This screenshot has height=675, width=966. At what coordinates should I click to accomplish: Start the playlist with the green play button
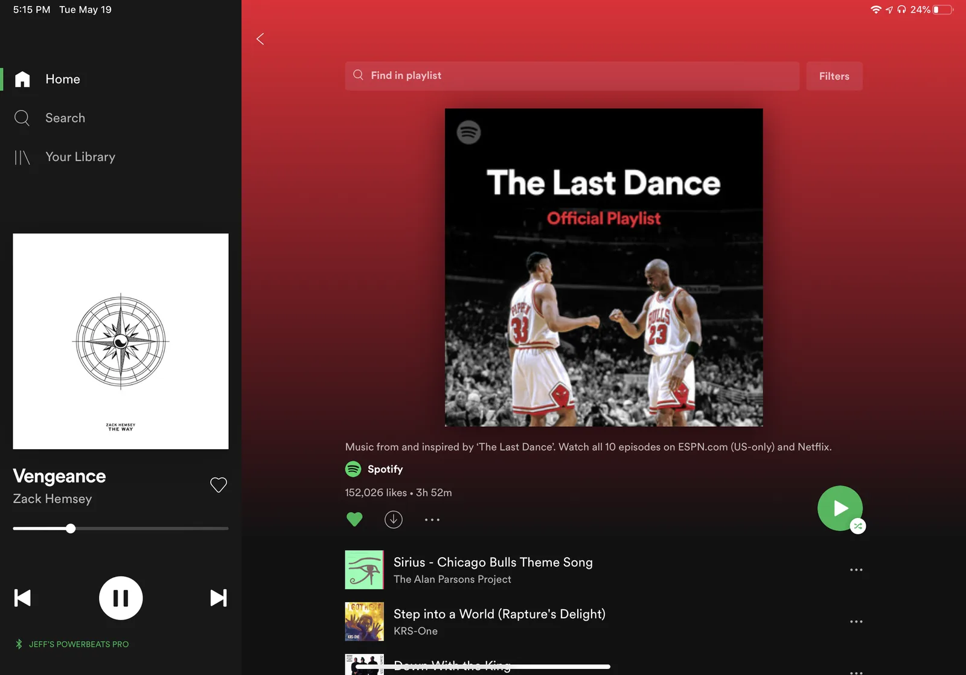[840, 508]
